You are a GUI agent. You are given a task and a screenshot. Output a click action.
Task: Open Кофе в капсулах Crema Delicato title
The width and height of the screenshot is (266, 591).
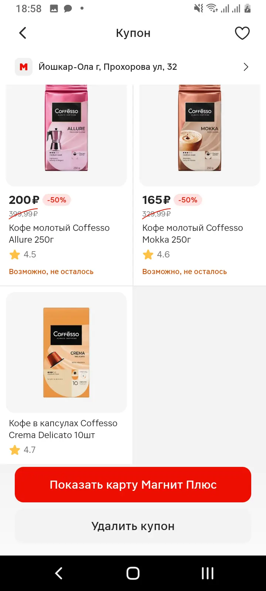63,429
